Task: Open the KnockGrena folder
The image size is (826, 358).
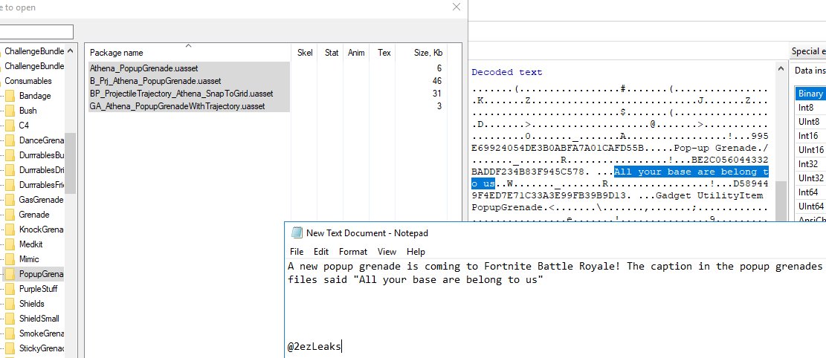Action: pyautogui.click(x=41, y=230)
